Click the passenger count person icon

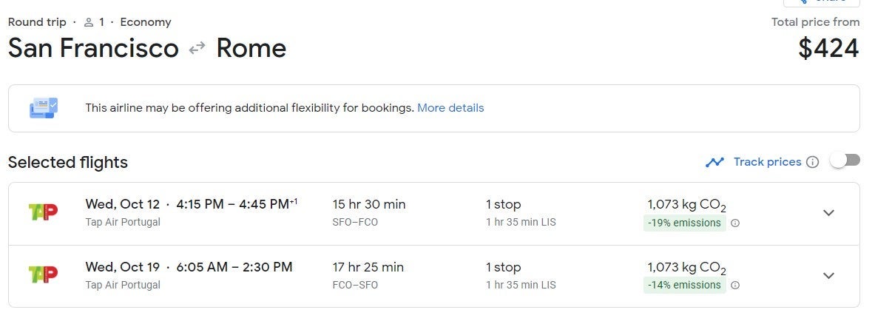[89, 22]
